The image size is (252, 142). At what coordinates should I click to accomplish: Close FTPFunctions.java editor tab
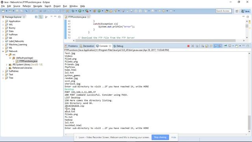click(x=89, y=17)
